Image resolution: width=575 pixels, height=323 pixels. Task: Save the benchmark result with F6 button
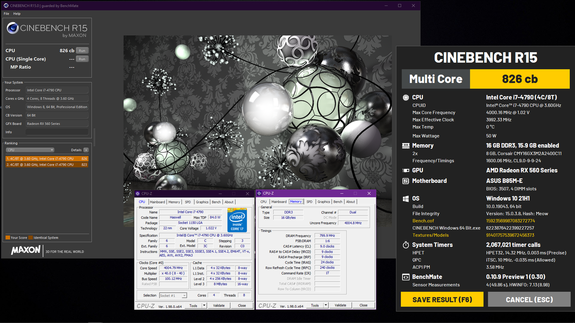tap(442, 299)
